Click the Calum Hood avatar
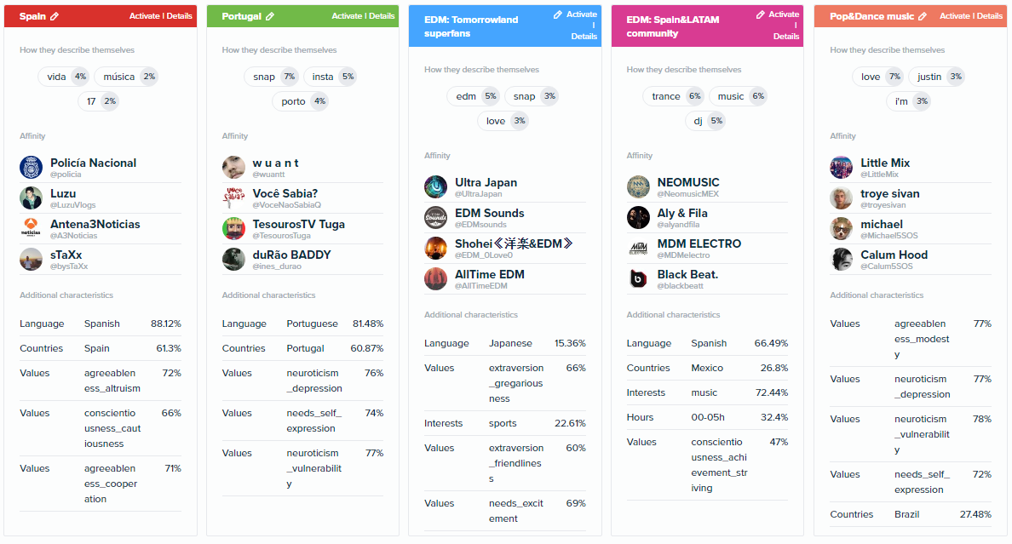The image size is (1012, 544). [x=842, y=260]
